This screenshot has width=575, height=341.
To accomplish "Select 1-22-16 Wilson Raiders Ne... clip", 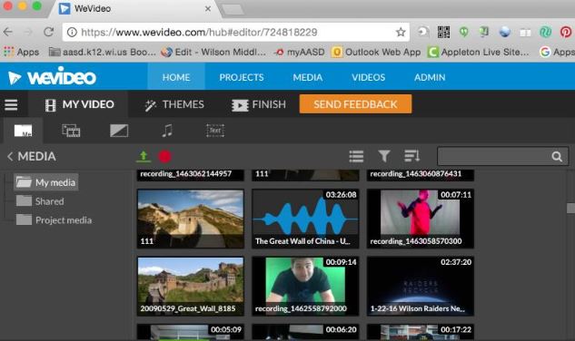I will coord(421,286).
